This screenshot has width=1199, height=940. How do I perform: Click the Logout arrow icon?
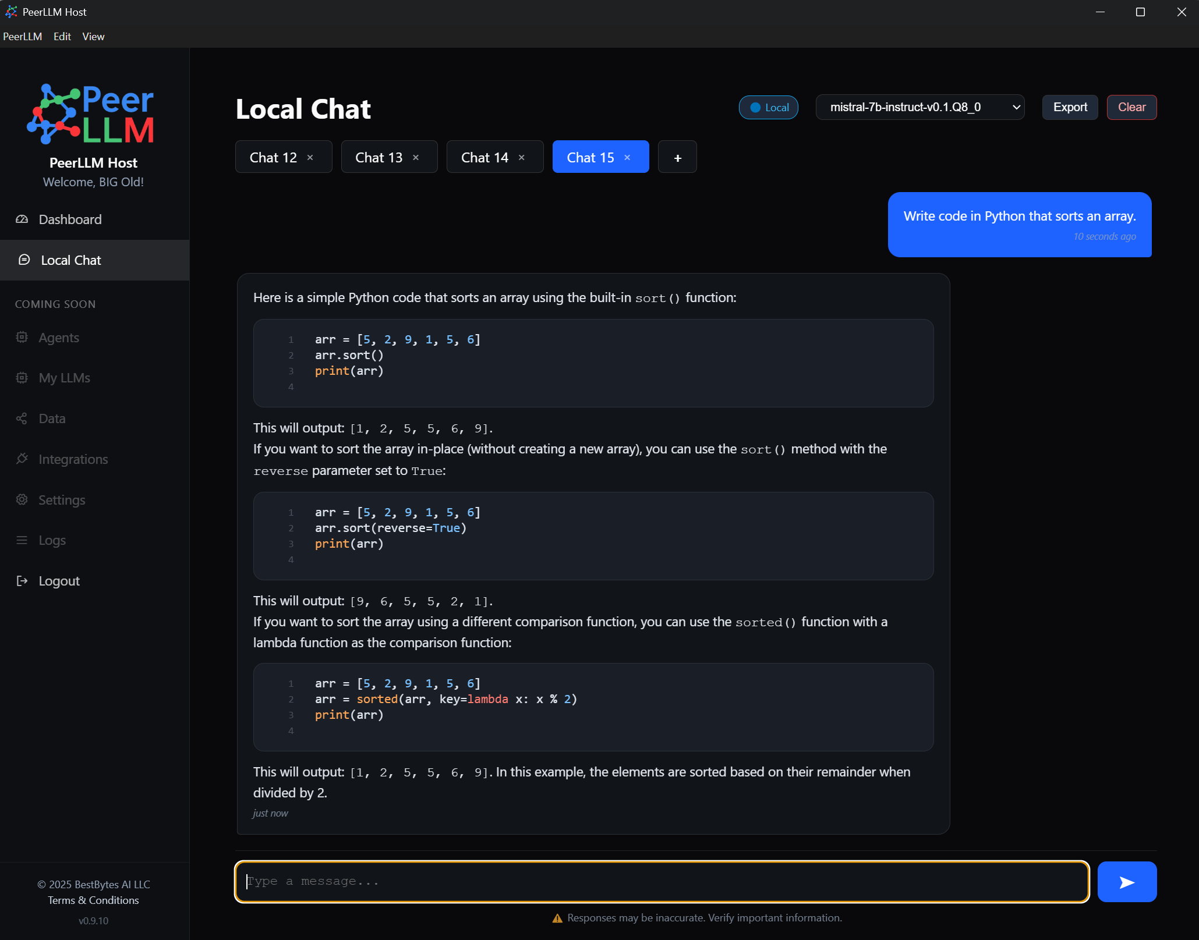click(22, 581)
